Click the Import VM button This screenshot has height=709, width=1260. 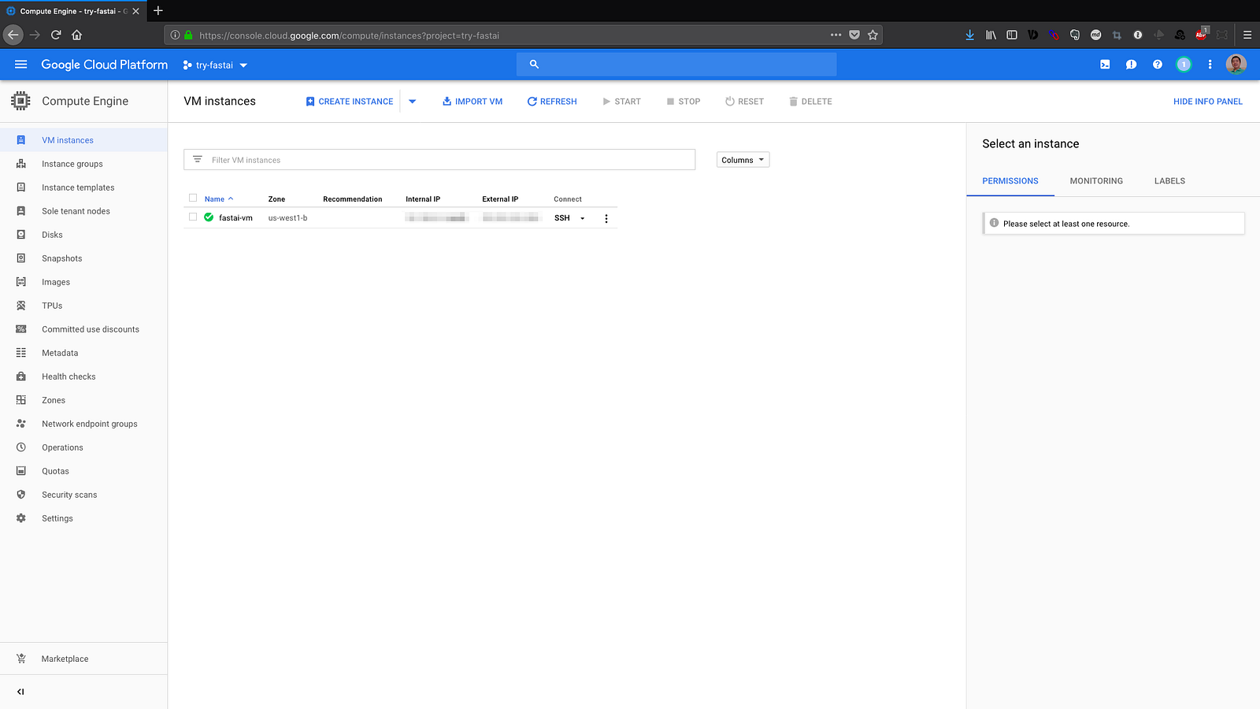[472, 102]
